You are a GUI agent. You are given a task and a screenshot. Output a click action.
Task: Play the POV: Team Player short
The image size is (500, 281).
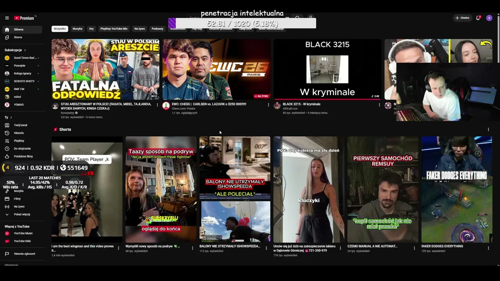point(87,189)
